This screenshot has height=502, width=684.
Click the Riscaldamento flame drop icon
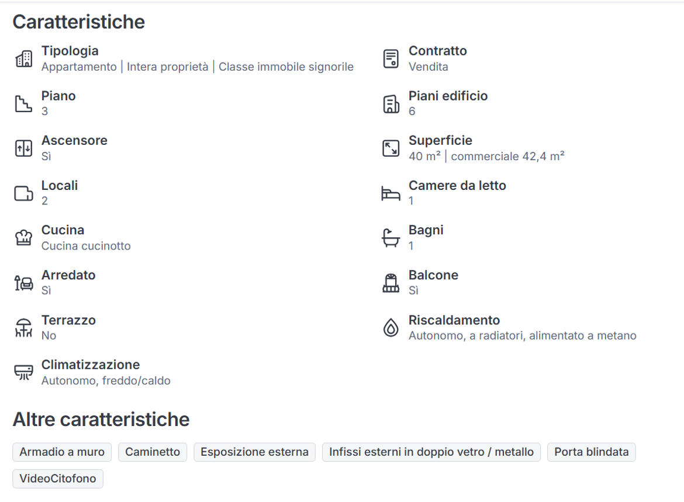tap(391, 327)
